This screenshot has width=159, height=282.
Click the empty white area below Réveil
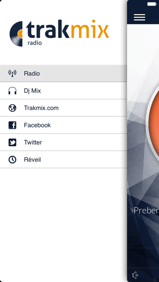click(63, 225)
